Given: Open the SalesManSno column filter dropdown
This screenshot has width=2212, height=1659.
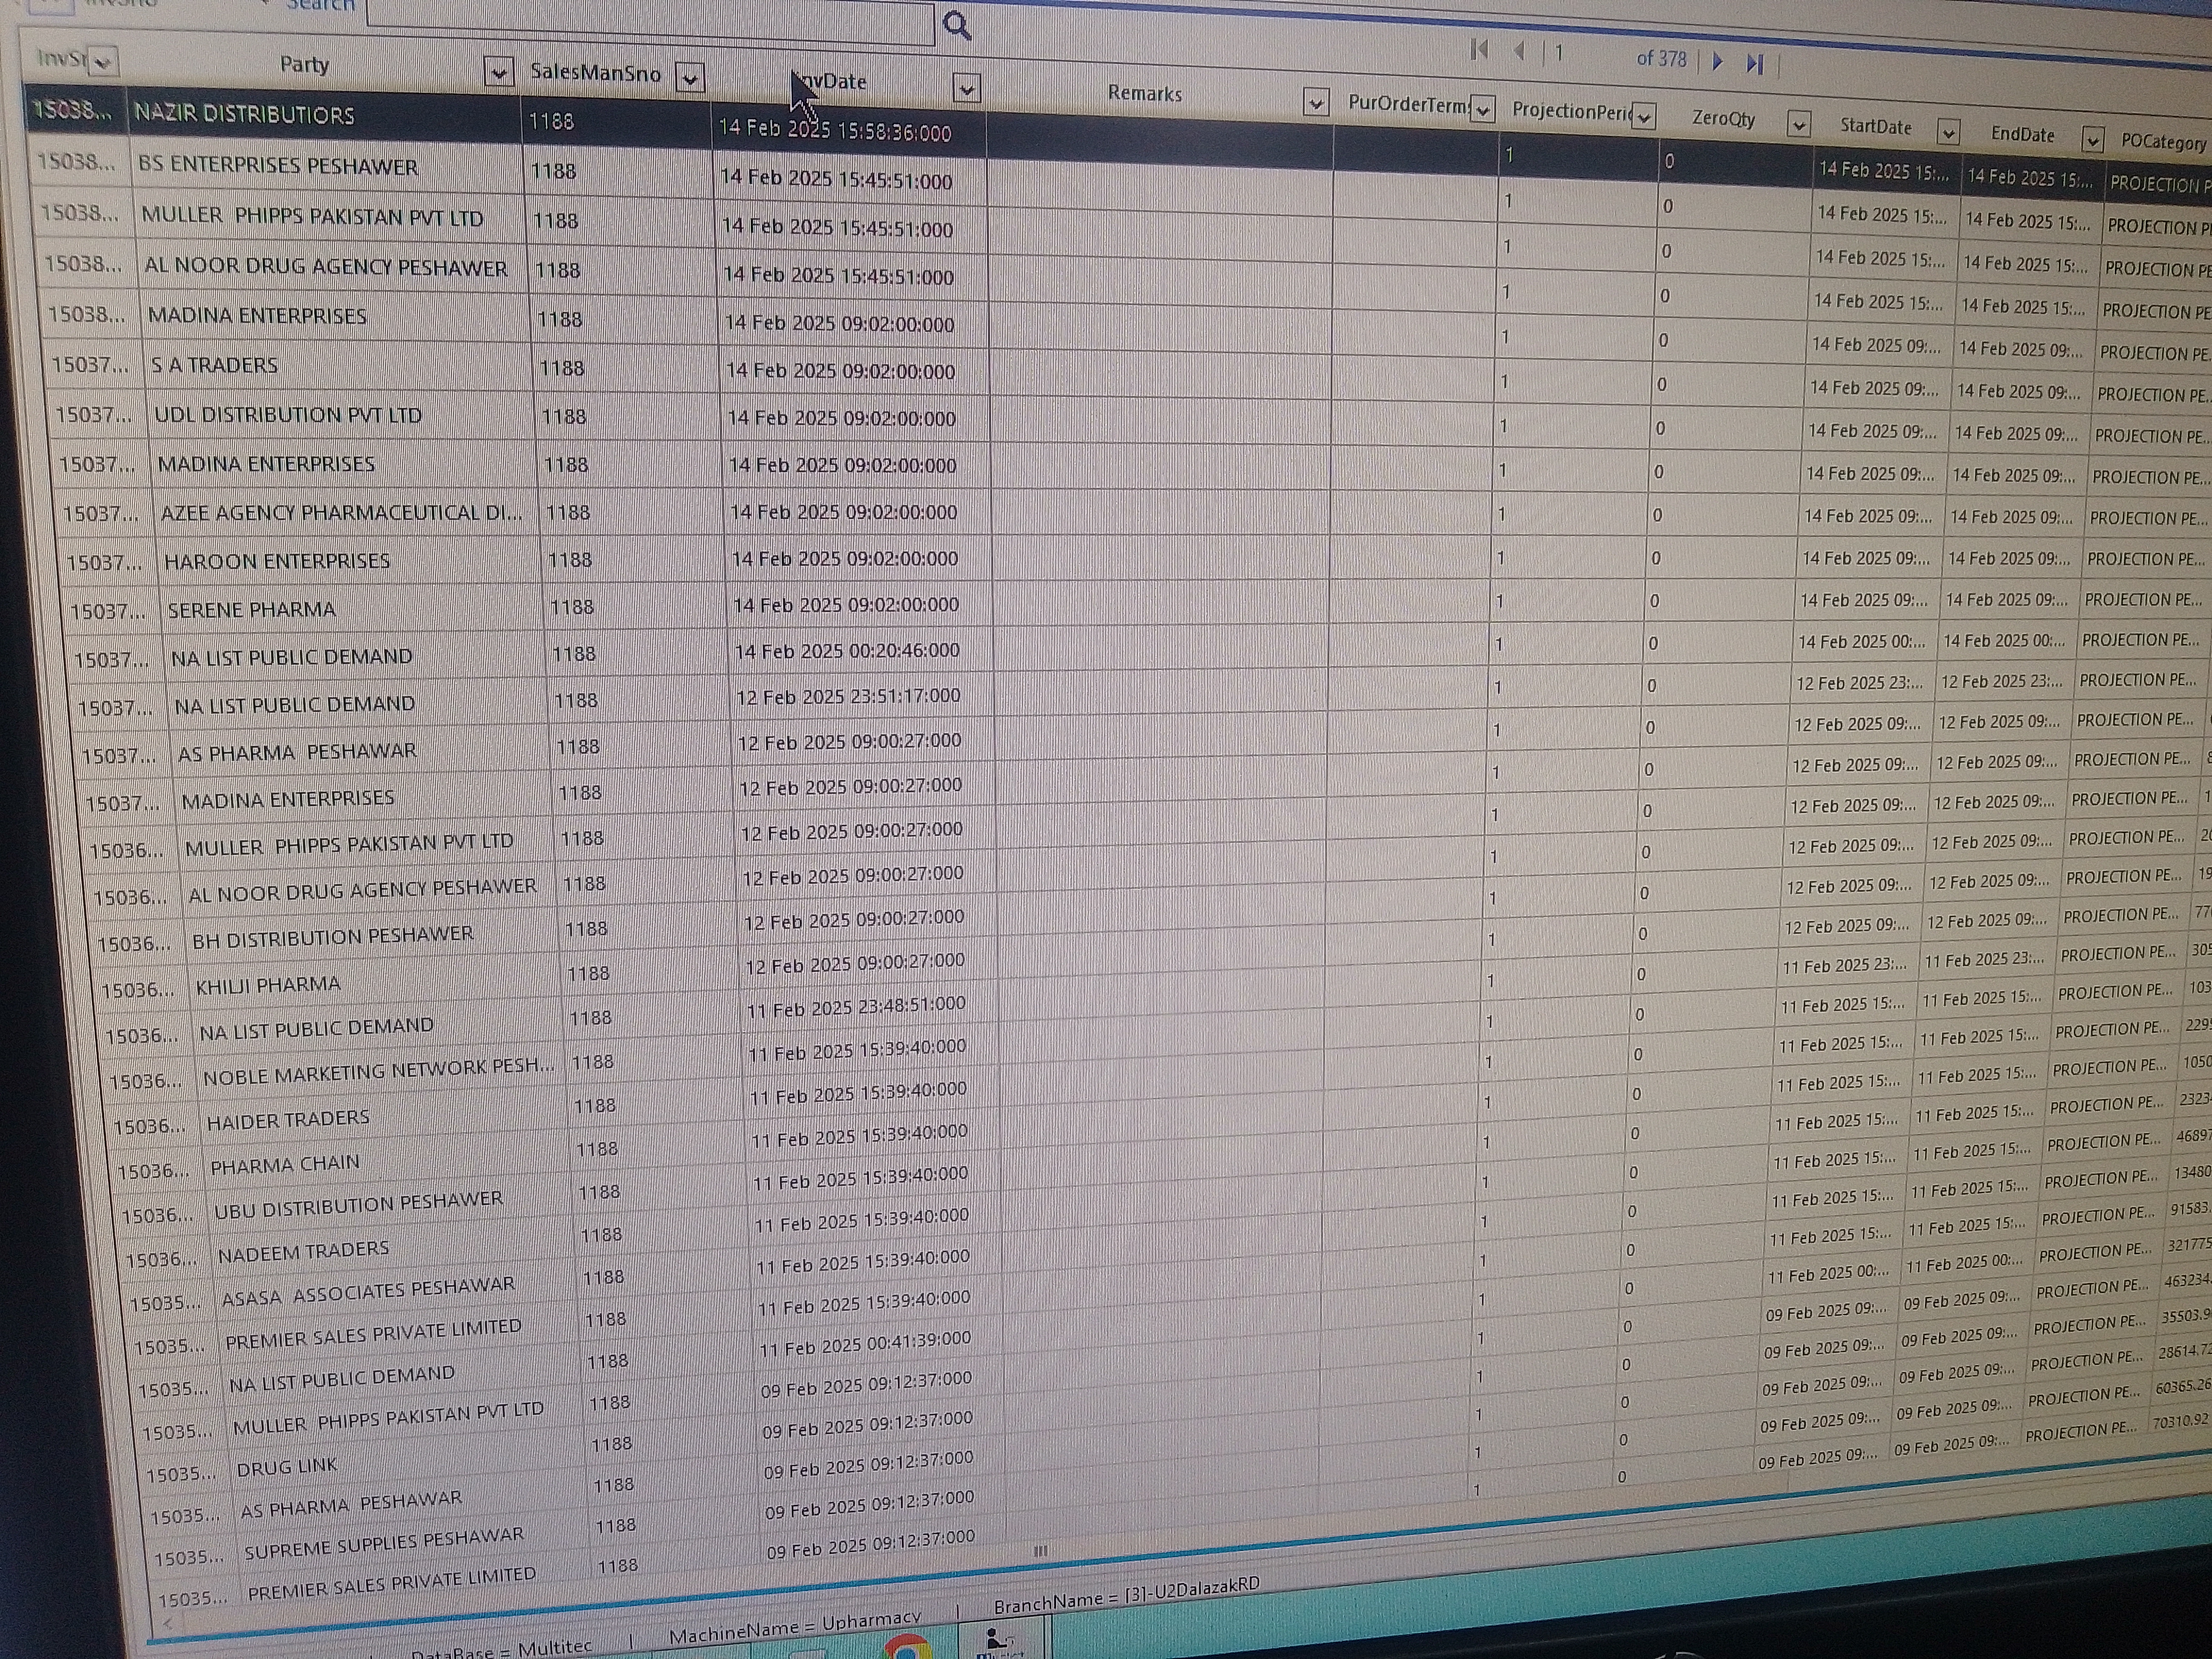Looking at the screenshot, I should (689, 78).
